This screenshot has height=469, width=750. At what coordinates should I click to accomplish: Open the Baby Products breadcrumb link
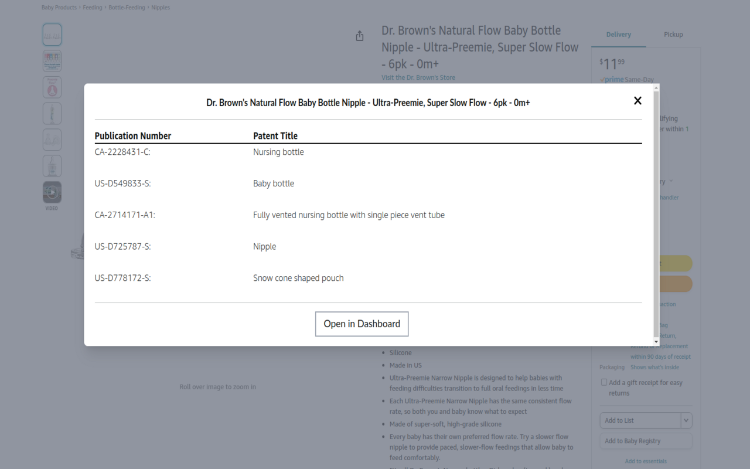(59, 8)
